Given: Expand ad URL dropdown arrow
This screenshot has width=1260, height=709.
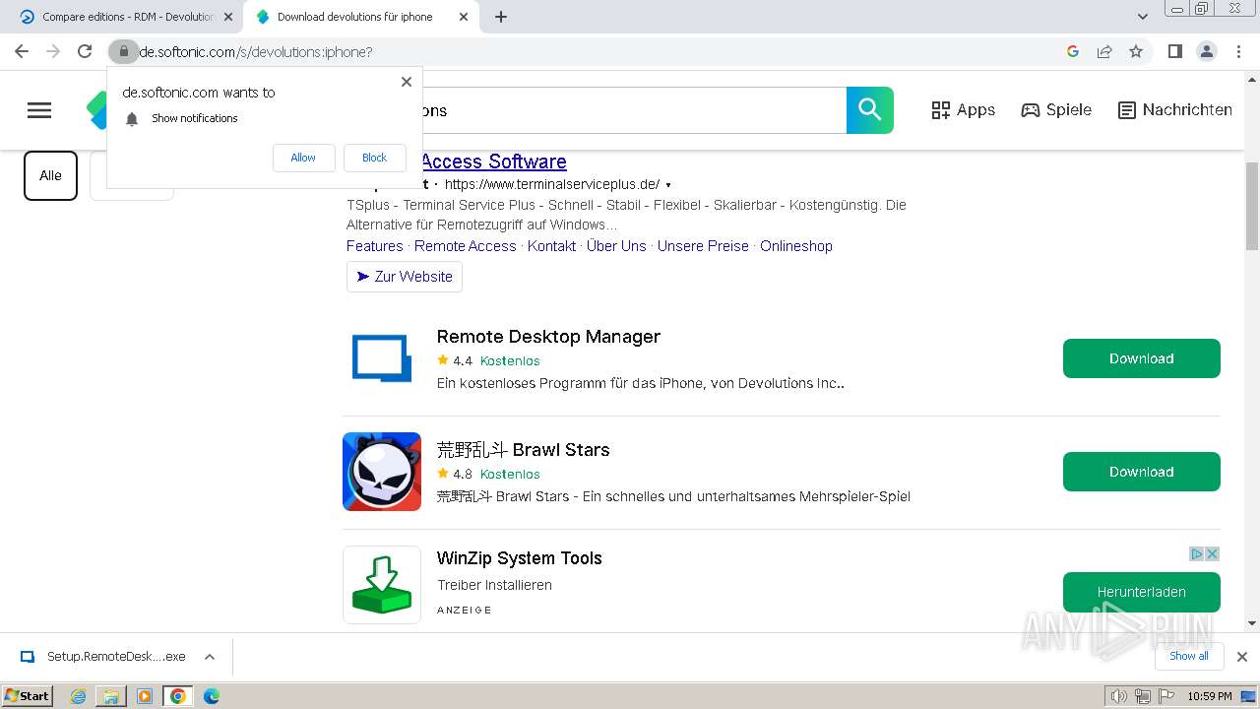Looking at the screenshot, I should click(668, 185).
